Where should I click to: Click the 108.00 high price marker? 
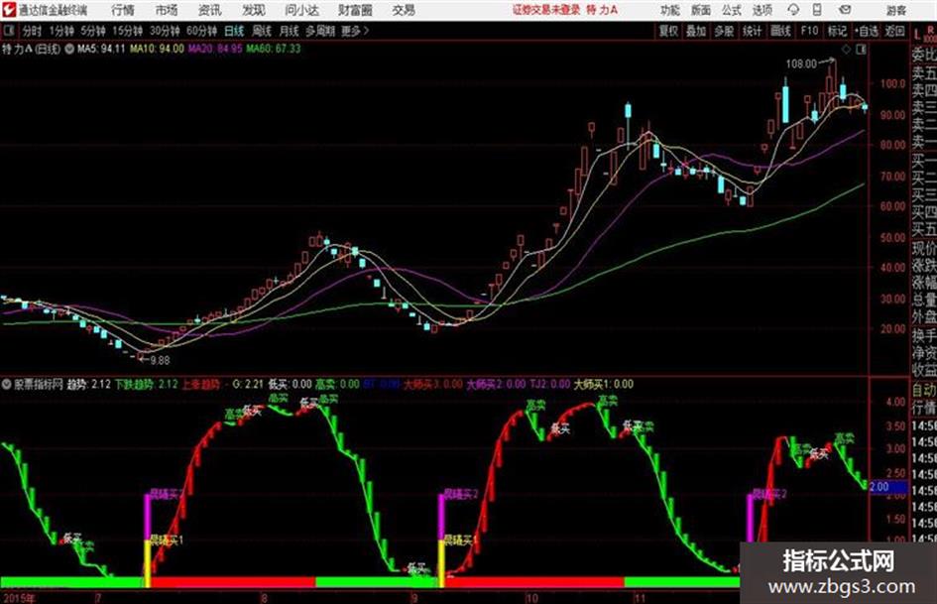point(801,63)
